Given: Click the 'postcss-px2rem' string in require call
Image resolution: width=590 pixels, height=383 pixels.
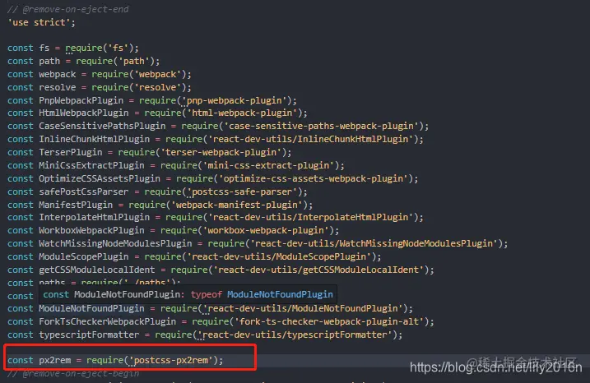Looking at the screenshot, I should click(171, 360).
